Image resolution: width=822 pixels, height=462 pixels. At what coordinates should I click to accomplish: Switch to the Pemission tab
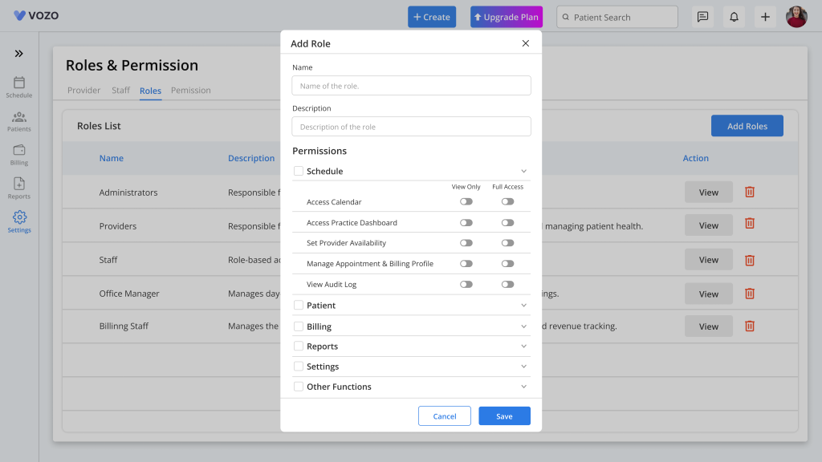[x=191, y=90]
